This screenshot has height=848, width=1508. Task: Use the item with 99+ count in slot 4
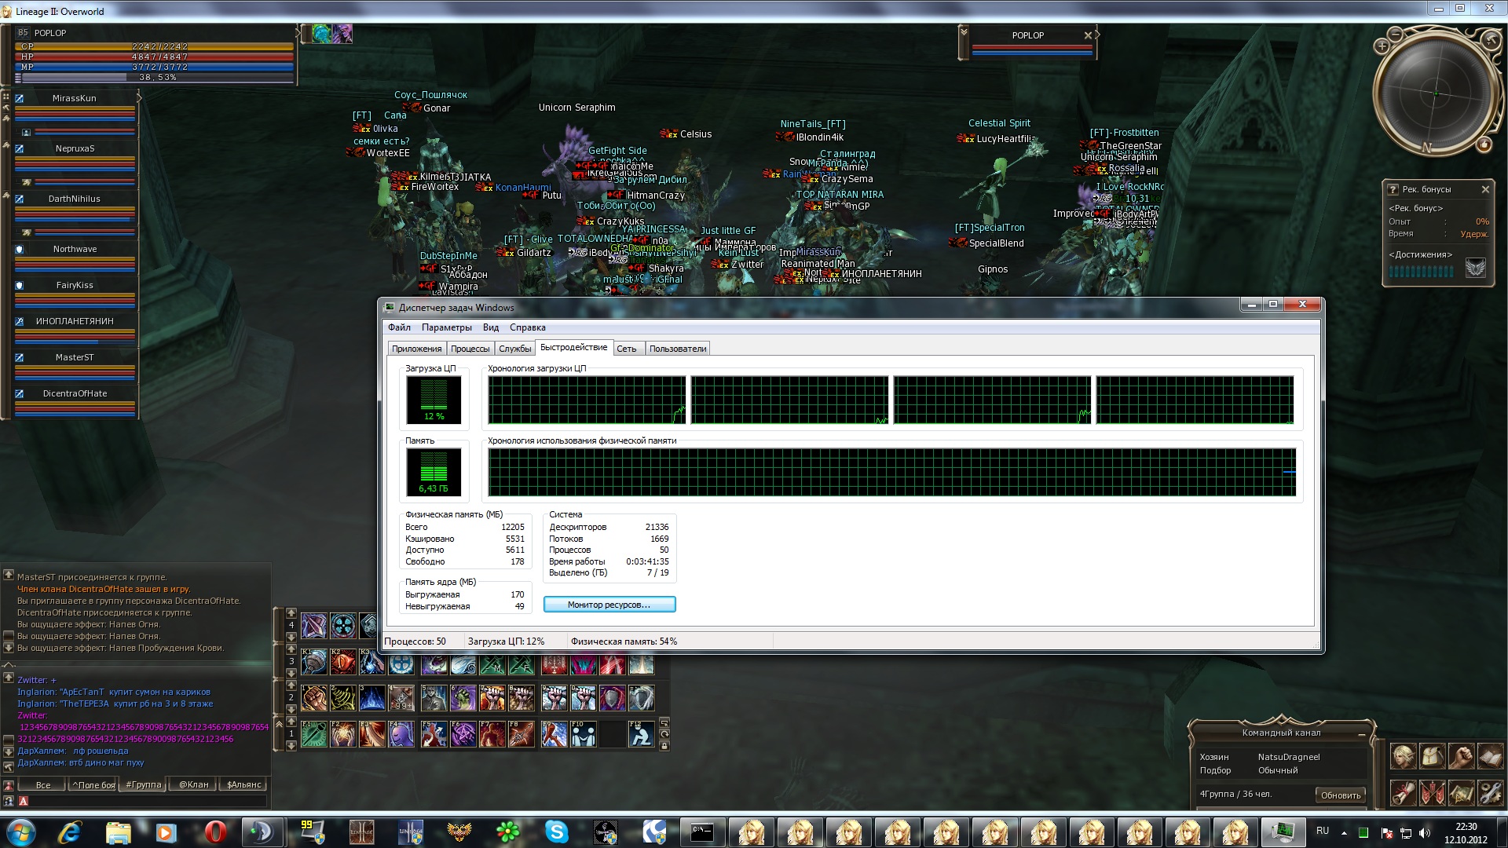tap(401, 697)
